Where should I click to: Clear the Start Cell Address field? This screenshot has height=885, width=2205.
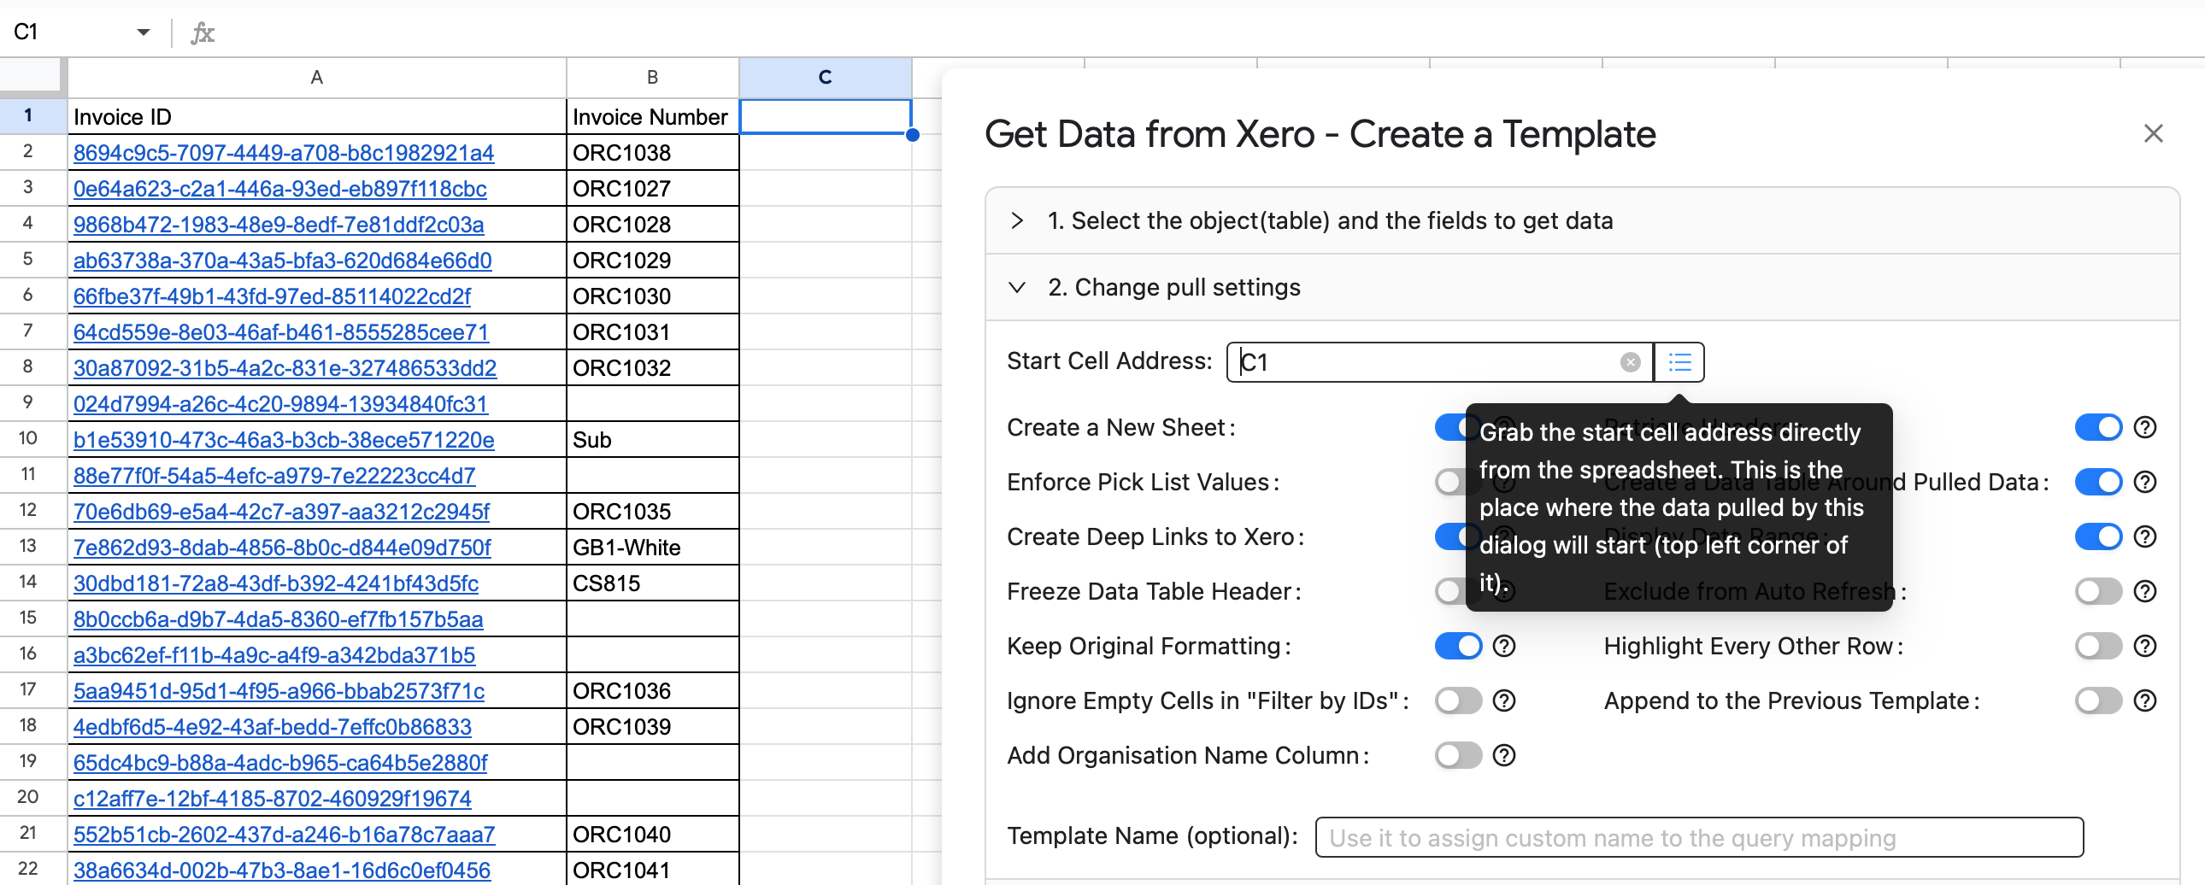(x=1630, y=362)
